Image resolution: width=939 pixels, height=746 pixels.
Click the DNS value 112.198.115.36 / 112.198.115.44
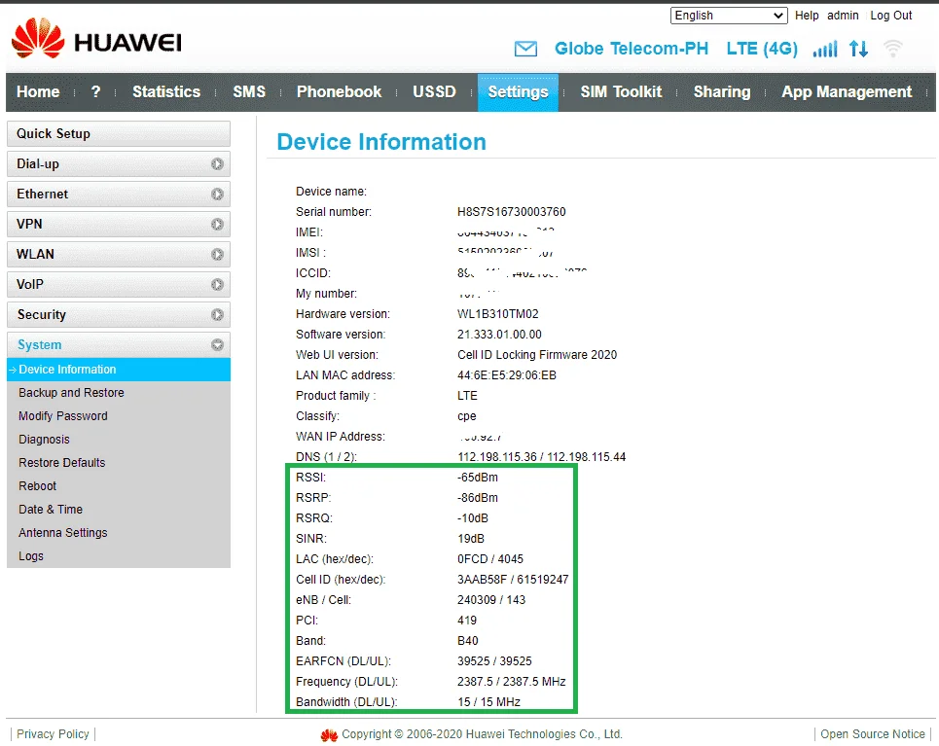541,457
